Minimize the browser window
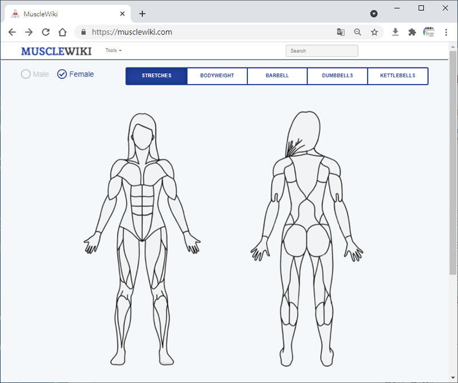Image resolution: width=458 pixels, height=383 pixels. [397, 8]
